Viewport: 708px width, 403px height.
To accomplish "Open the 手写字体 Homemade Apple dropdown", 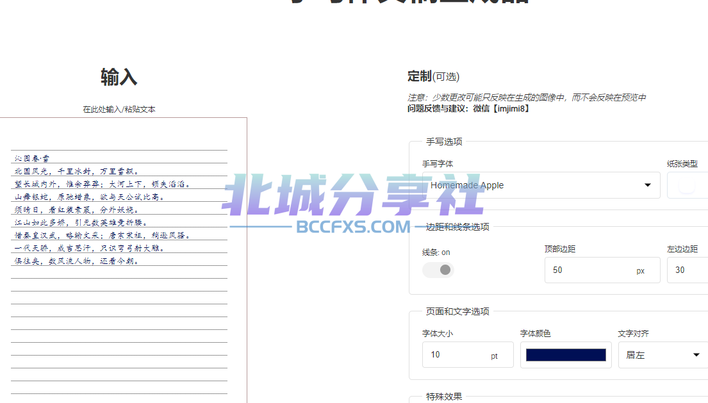I will 541,185.
